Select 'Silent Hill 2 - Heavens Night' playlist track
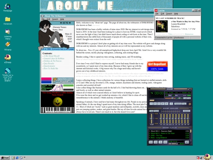Image resolution: width=213 pixels, height=160 pixels. tap(169, 131)
